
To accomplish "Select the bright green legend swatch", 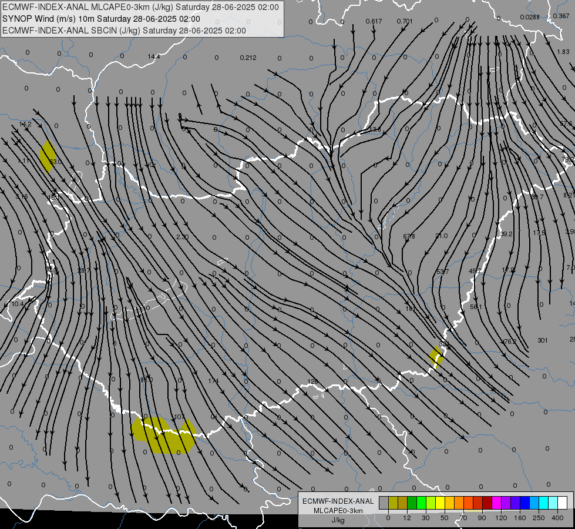I will [421, 503].
